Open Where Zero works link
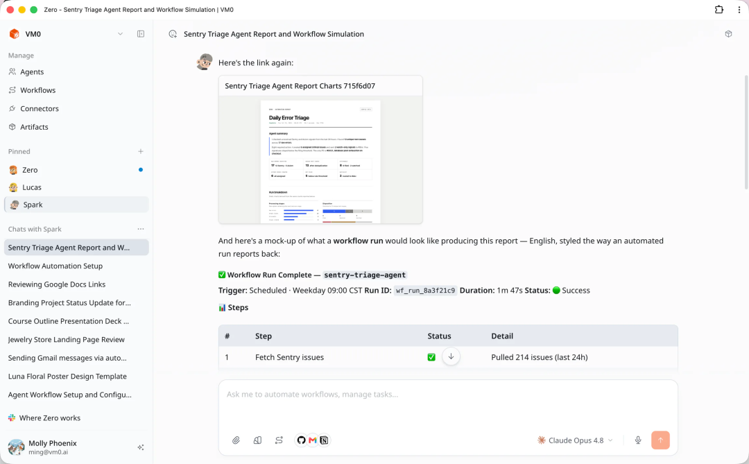Viewport: 749px width, 464px height. pos(50,418)
